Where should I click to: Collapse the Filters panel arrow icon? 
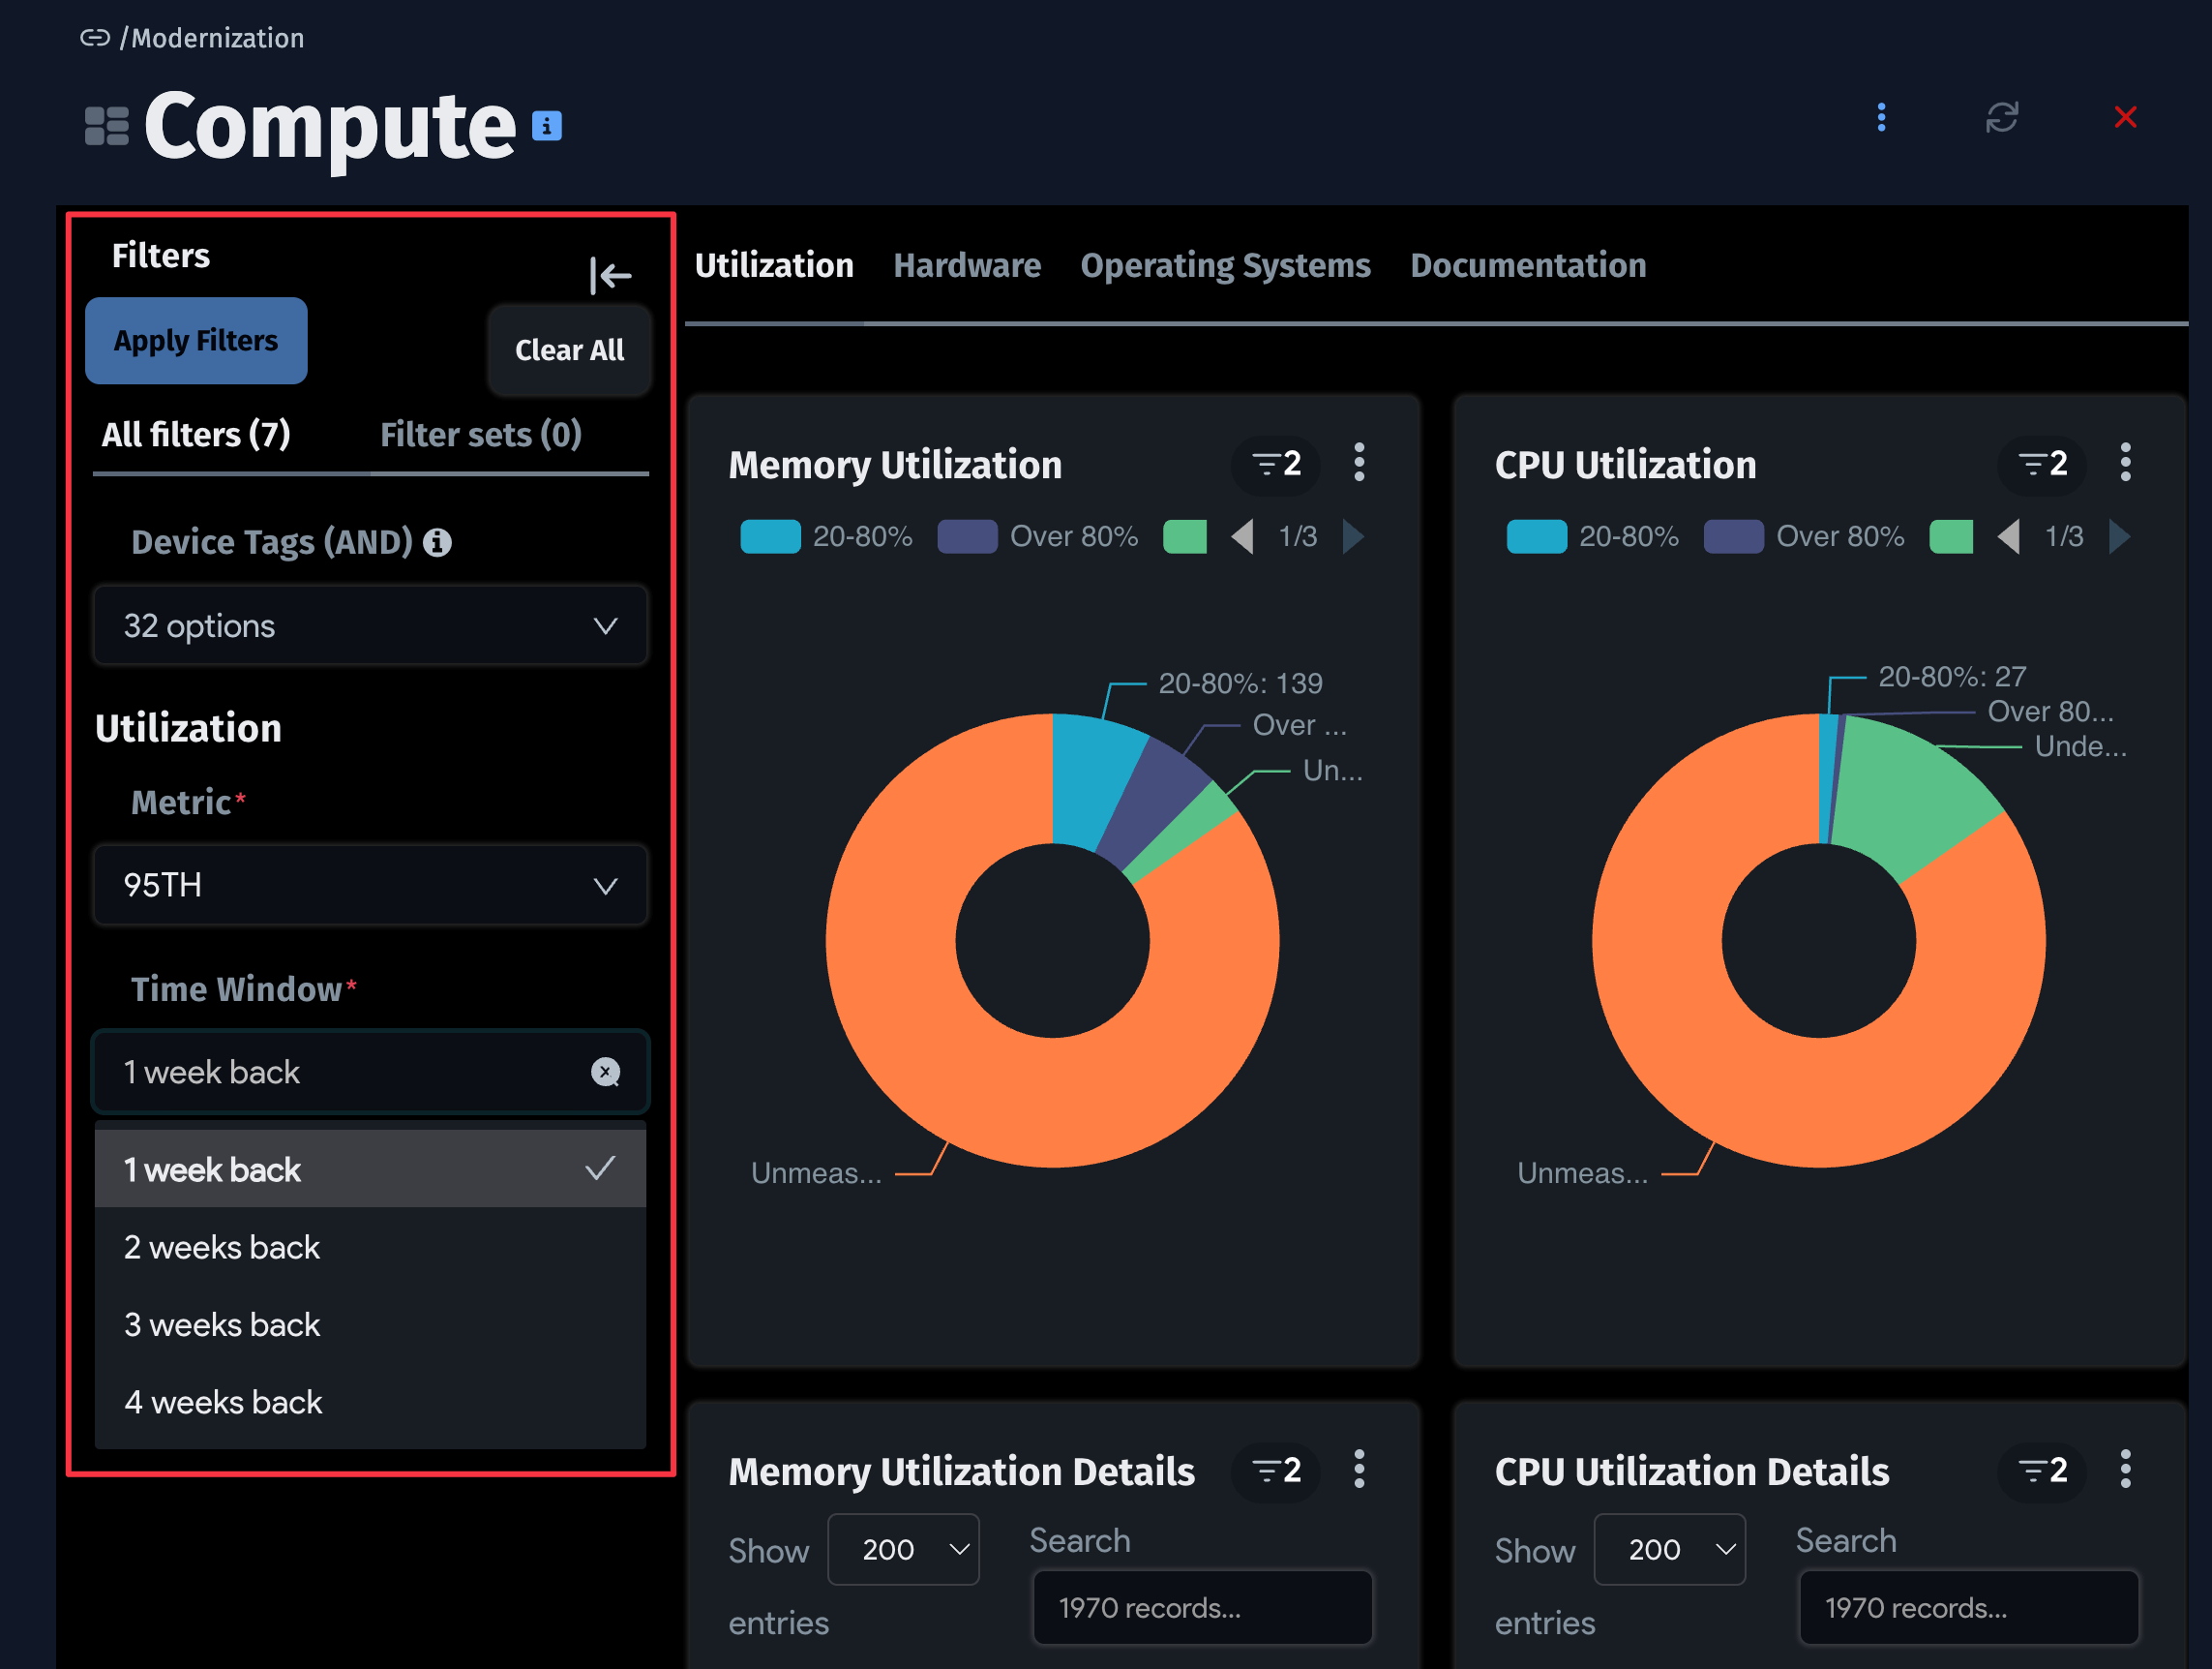click(609, 275)
